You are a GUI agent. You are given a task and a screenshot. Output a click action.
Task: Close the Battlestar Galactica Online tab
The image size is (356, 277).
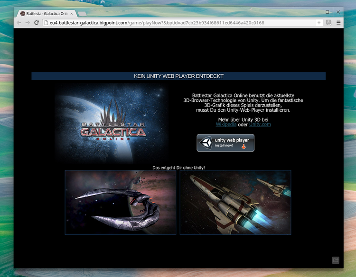72,14
